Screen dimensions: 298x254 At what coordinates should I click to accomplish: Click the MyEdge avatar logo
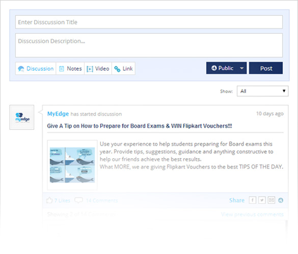point(22,117)
